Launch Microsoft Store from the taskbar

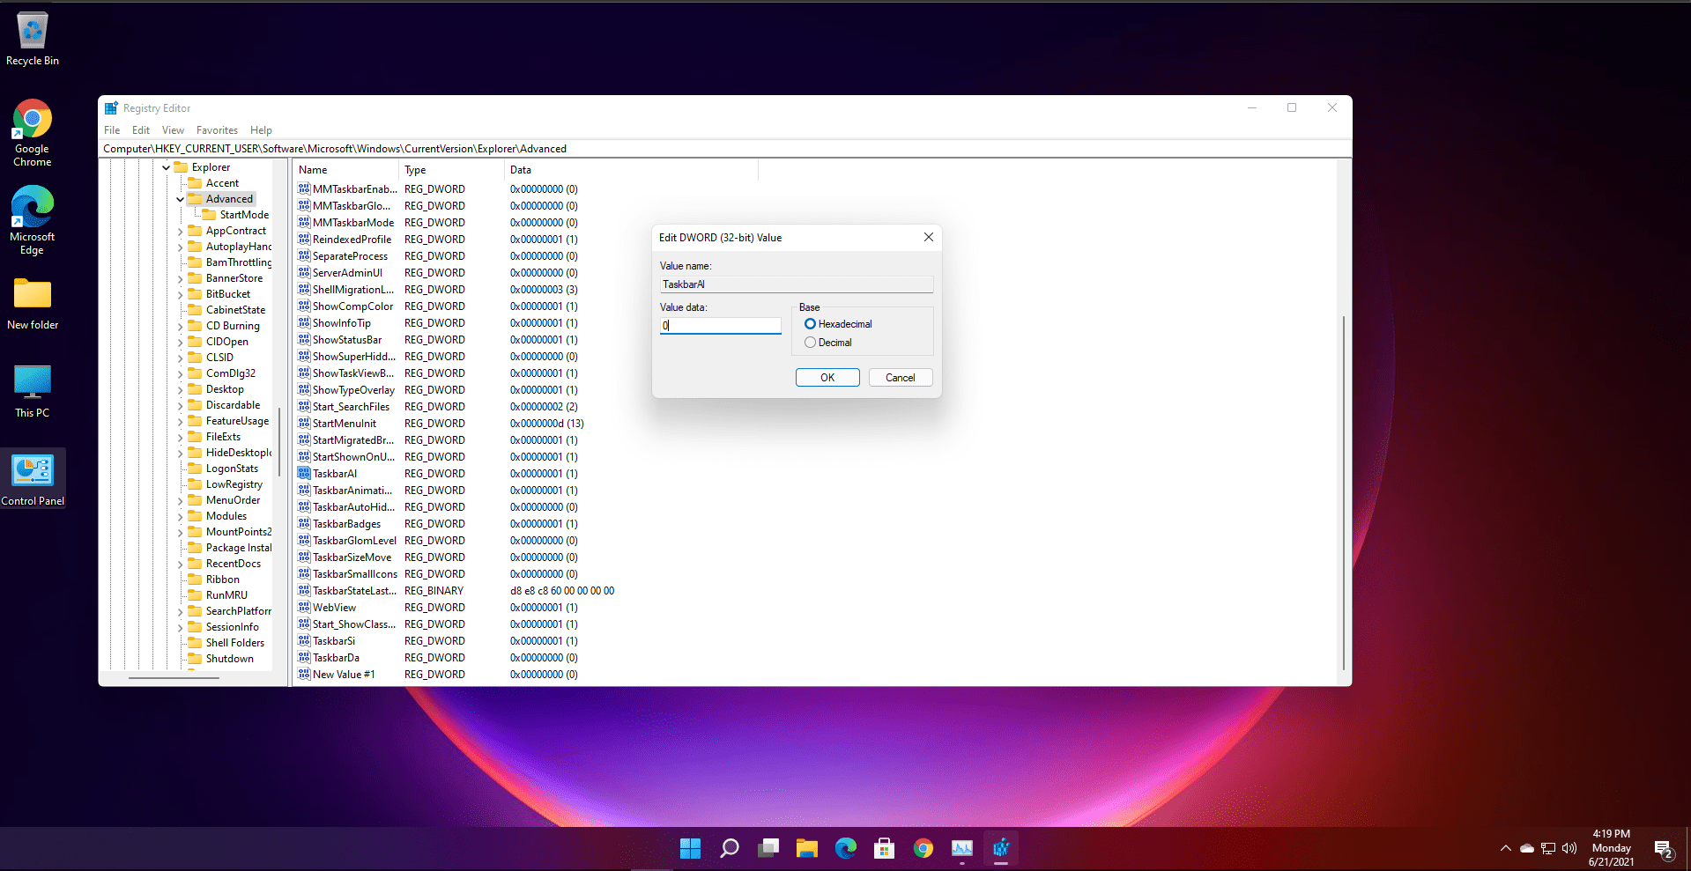pyautogui.click(x=884, y=848)
